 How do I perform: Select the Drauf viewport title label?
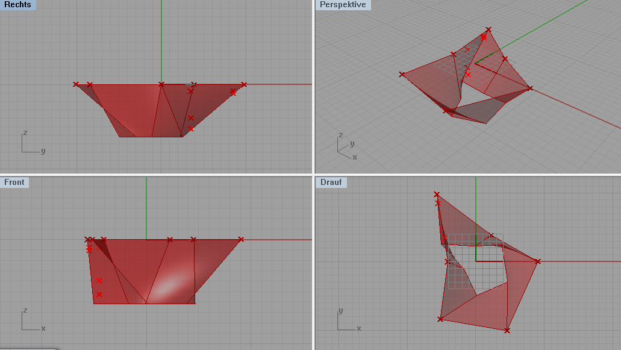(331, 182)
